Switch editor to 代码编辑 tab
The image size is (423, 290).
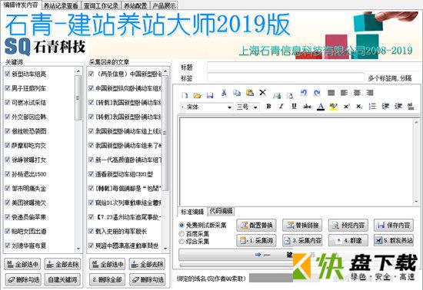221,211
